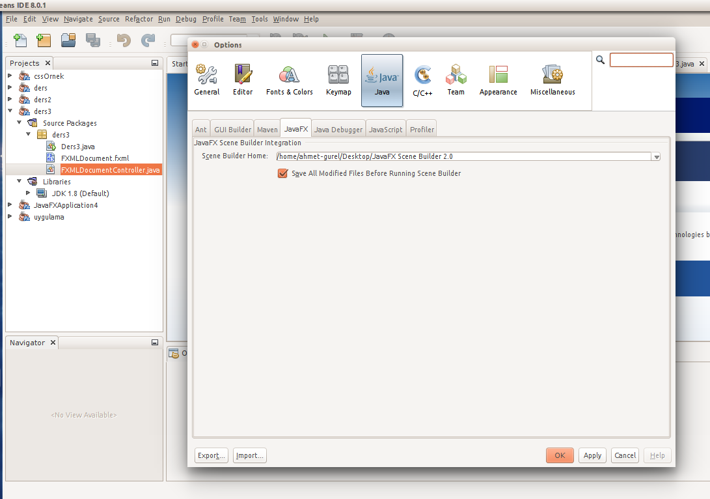Click the Redo toolbar icon

(148, 40)
